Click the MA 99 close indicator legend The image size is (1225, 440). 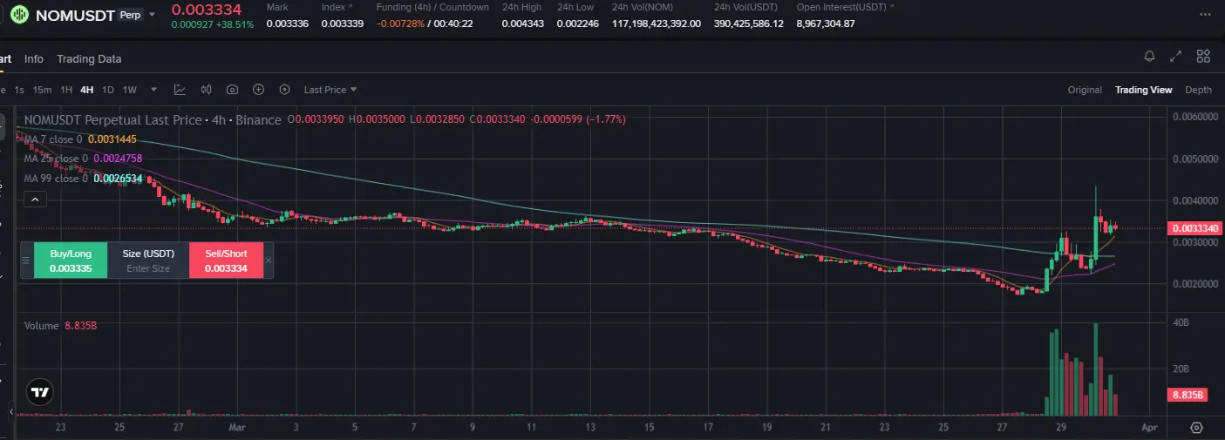tap(83, 179)
